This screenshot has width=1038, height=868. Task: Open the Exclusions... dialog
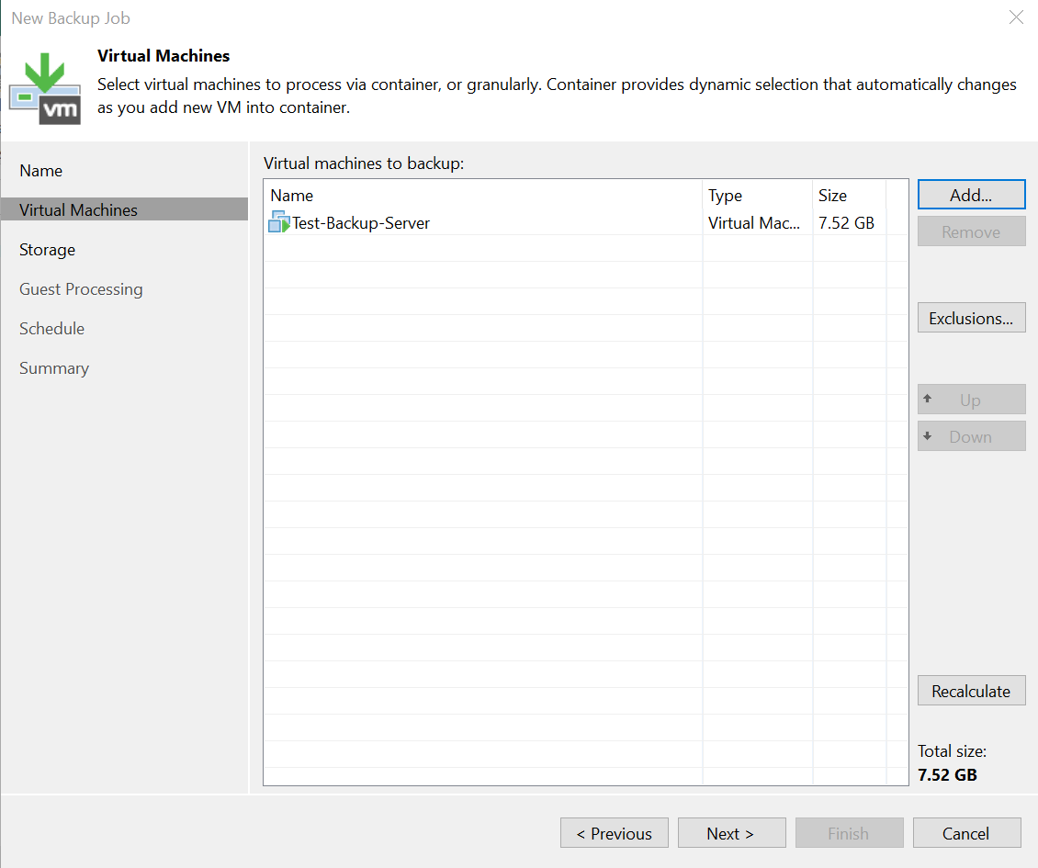[971, 319]
